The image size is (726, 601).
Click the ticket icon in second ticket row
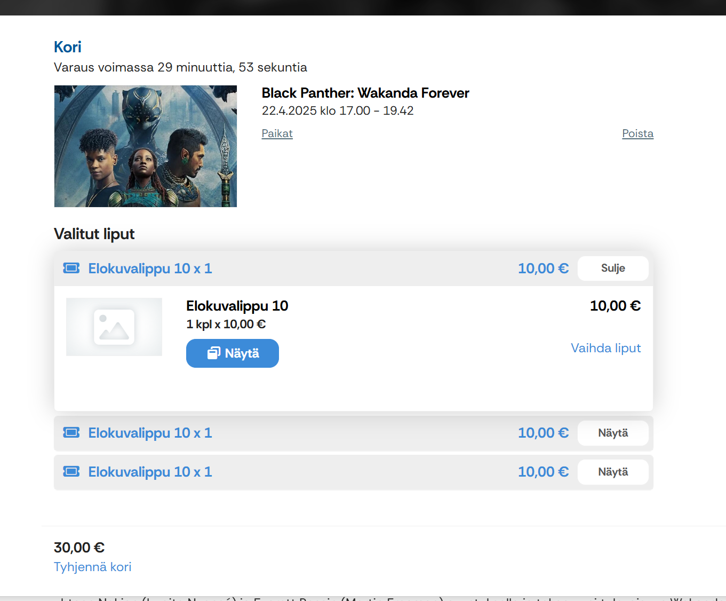coord(71,432)
